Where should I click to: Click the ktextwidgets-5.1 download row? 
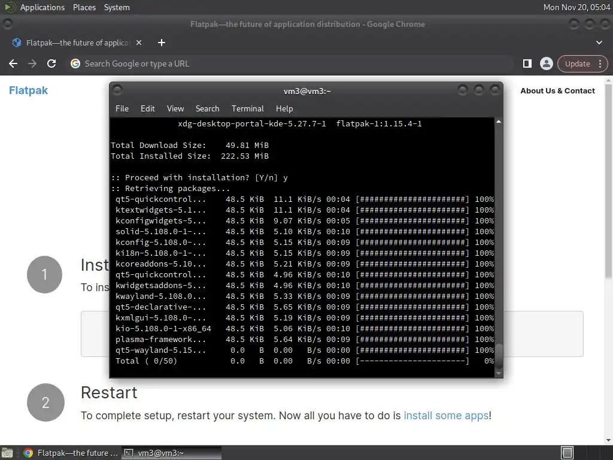tap(305, 210)
